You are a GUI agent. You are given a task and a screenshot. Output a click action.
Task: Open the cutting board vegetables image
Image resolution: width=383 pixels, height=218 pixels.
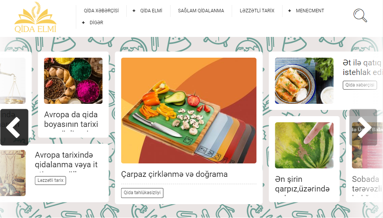click(x=189, y=110)
